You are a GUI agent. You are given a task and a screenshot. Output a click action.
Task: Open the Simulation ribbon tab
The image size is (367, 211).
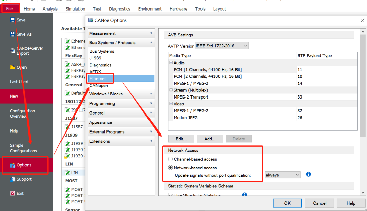75,9
